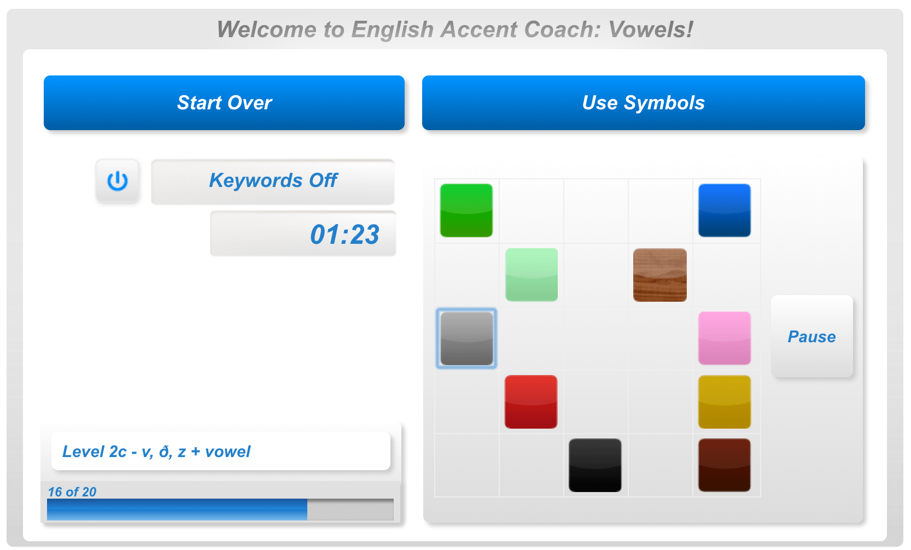Select the yellow vowel square
911x550 pixels.
click(725, 402)
